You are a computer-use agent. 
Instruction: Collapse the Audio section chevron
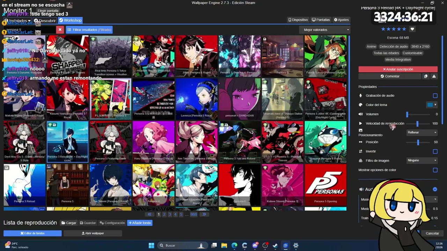[x=435, y=189]
